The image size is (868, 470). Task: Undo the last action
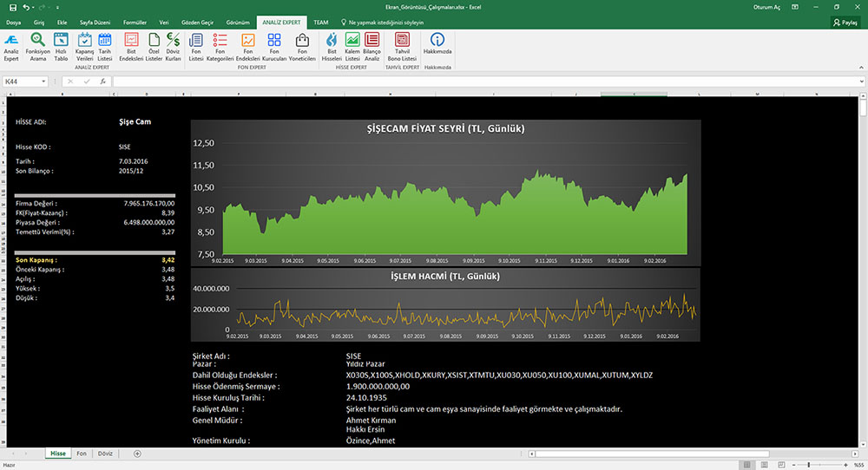click(26, 7)
